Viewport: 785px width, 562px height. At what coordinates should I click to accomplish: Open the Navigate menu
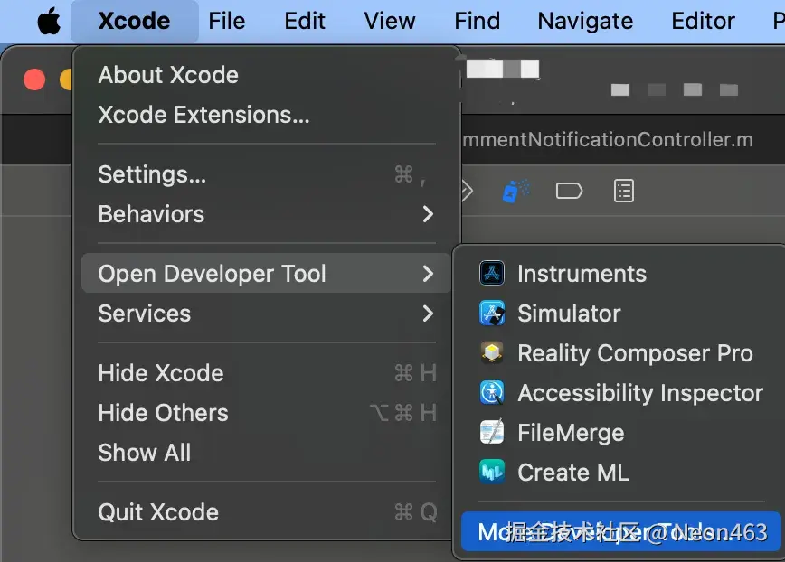point(585,22)
